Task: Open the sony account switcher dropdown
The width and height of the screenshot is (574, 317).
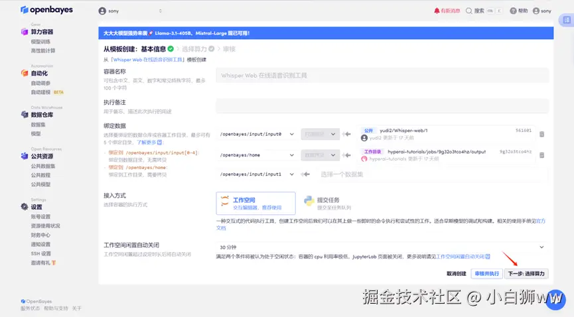Action: [130, 11]
